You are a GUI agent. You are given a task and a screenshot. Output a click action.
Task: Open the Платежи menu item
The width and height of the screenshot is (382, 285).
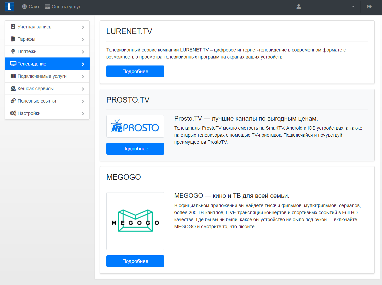(x=47, y=51)
